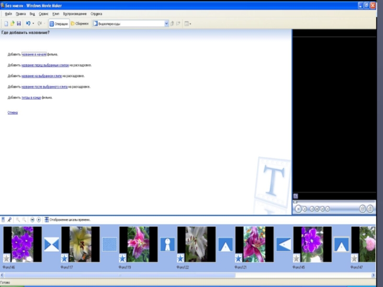The height and width of the screenshot is (287, 383).
Task: Open the Воспроизведение menu
Action: [75, 14]
